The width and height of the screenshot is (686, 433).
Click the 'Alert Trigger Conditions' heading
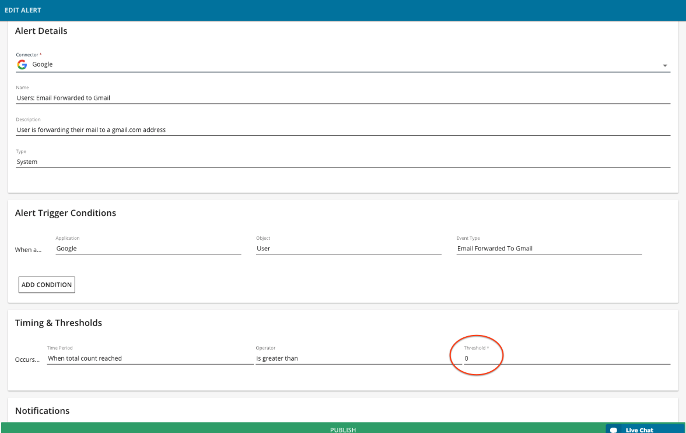point(65,213)
